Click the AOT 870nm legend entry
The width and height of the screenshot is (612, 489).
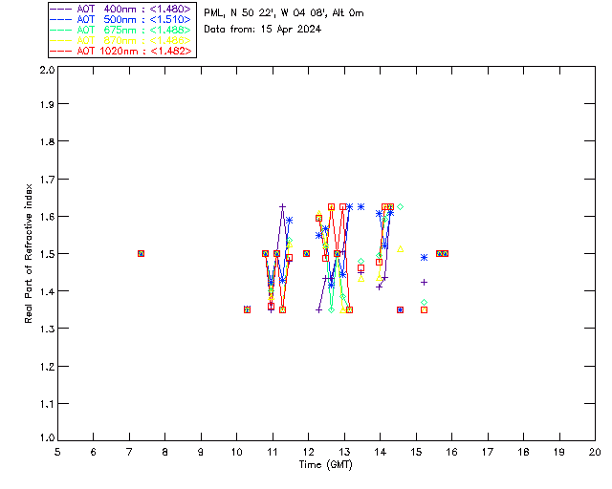point(121,40)
